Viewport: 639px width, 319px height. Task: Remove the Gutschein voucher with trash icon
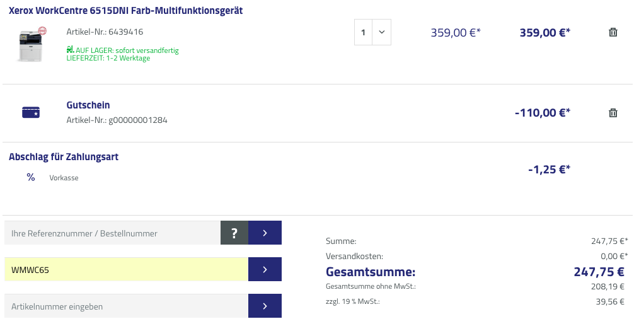(x=613, y=113)
